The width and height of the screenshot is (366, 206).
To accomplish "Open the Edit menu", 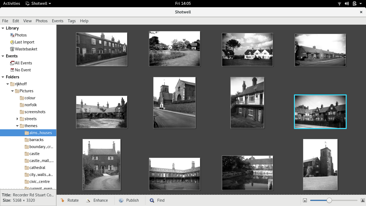I will point(16,21).
